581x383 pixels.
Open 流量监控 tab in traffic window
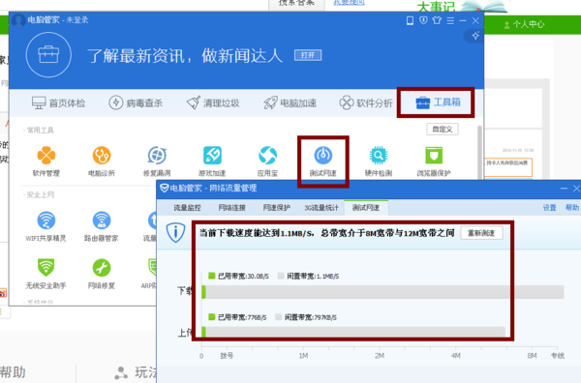187,208
